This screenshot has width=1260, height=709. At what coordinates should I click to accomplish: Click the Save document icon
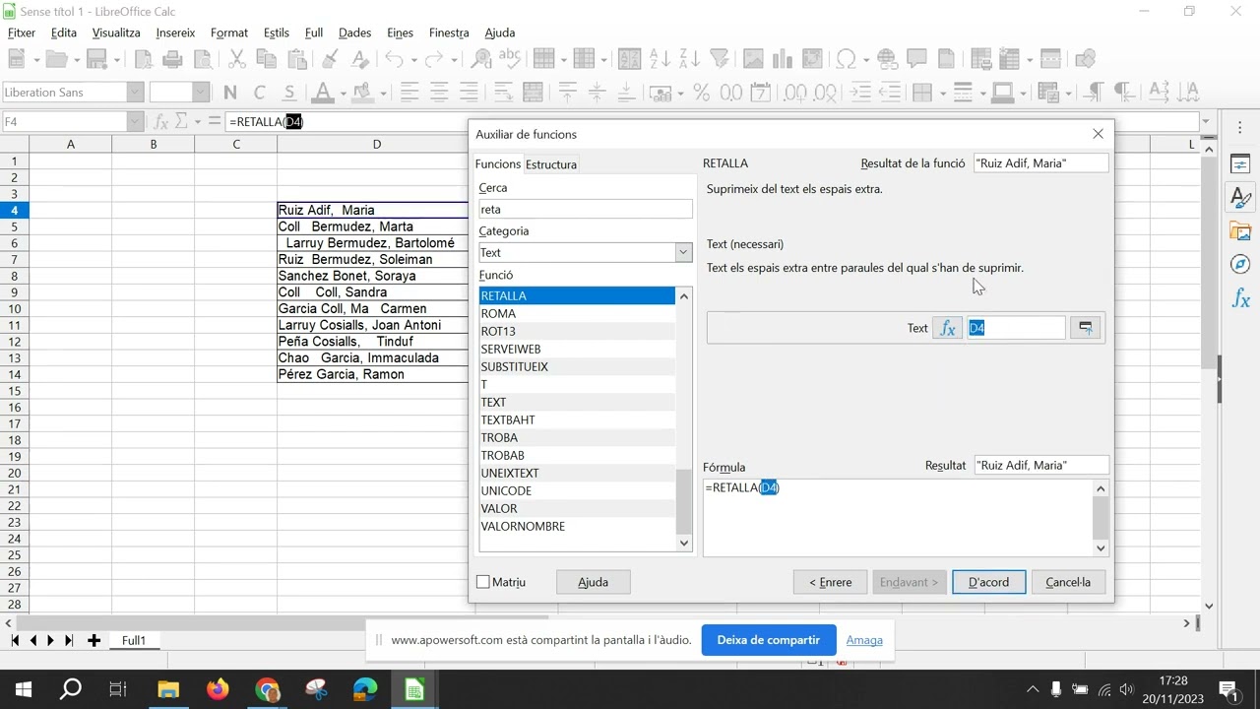coord(96,59)
